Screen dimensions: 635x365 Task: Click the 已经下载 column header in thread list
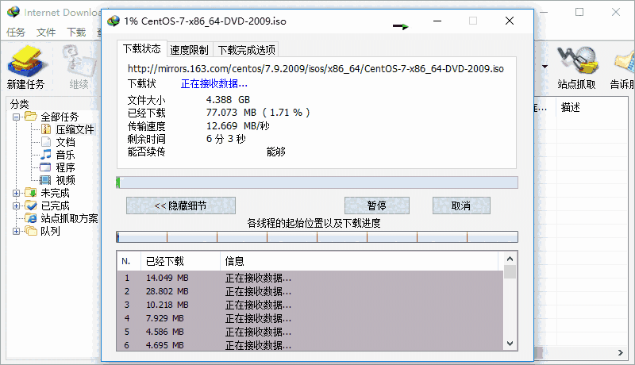[181, 261]
